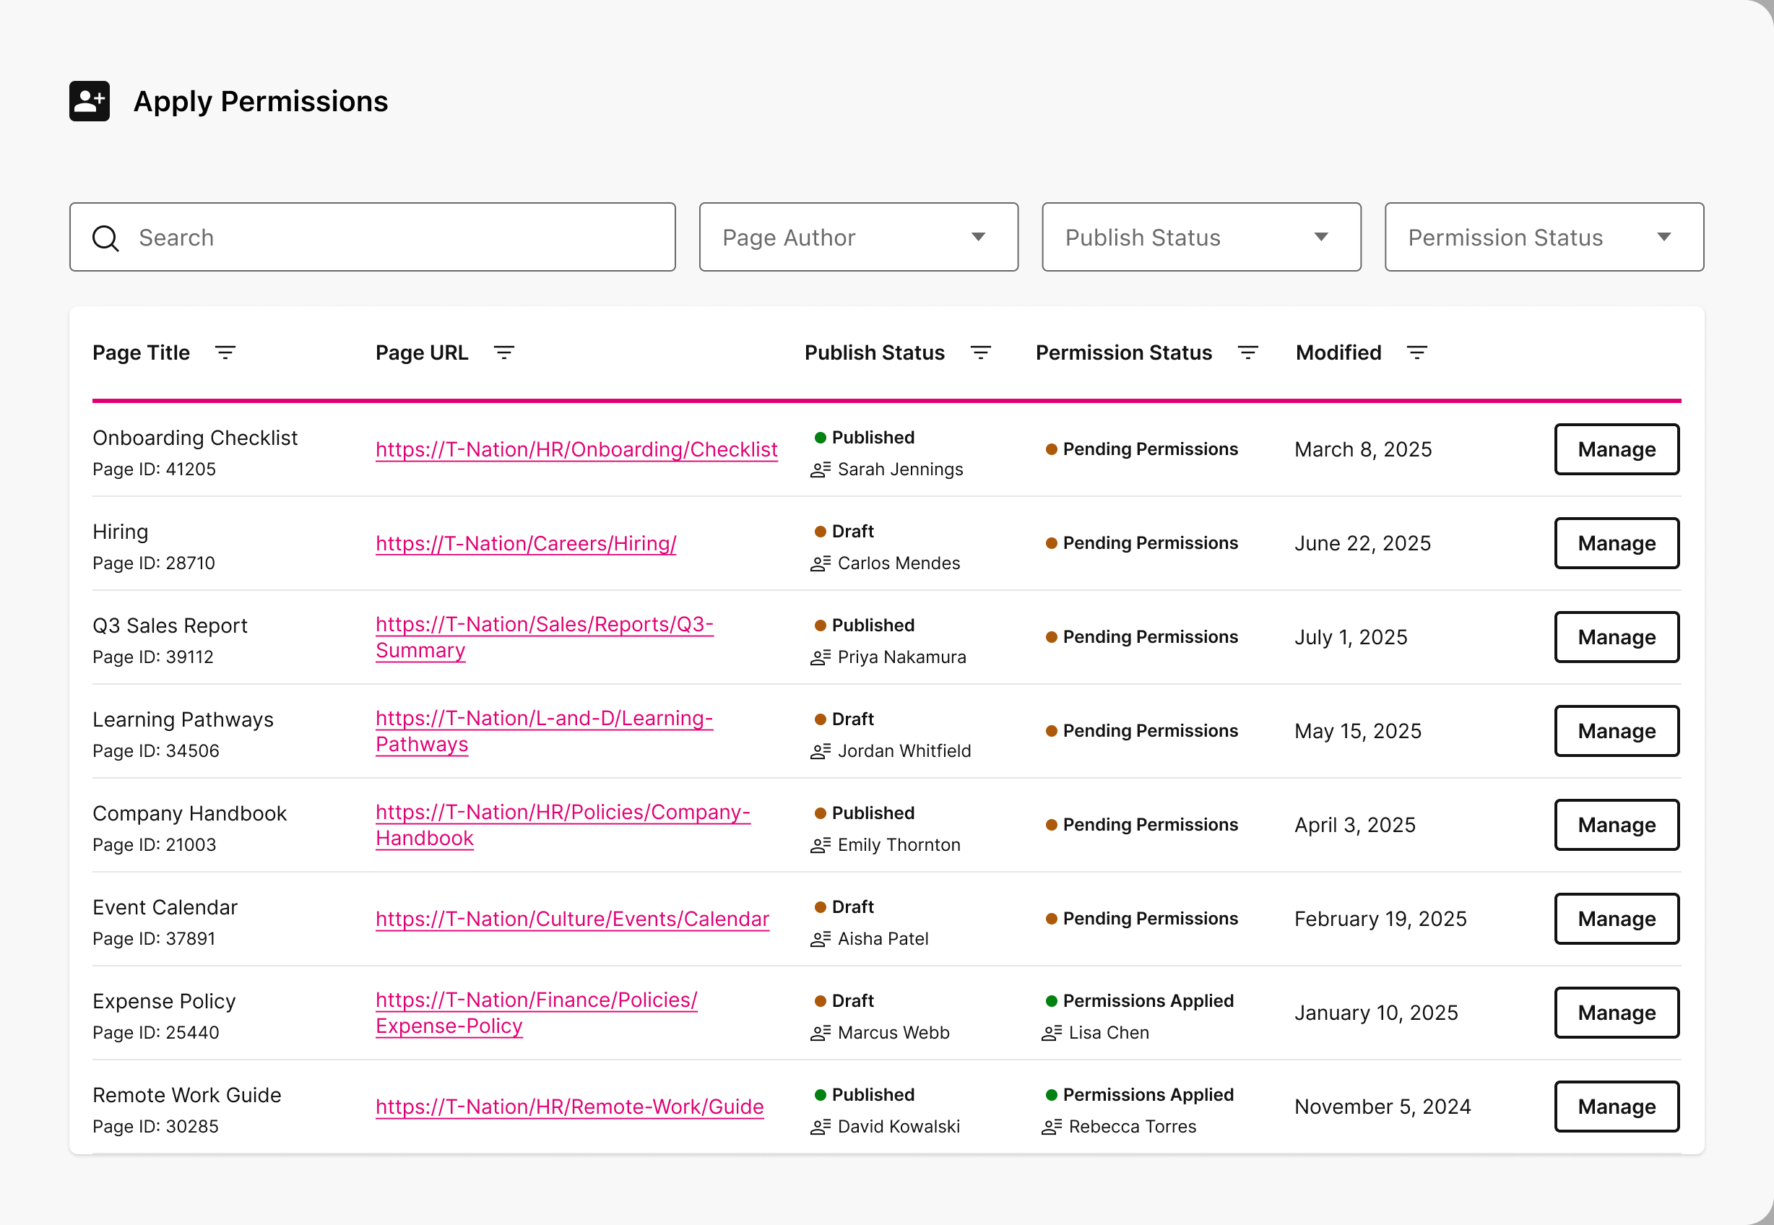Open the Company-Handbook policies link
The height and width of the screenshot is (1225, 1774).
(563, 825)
